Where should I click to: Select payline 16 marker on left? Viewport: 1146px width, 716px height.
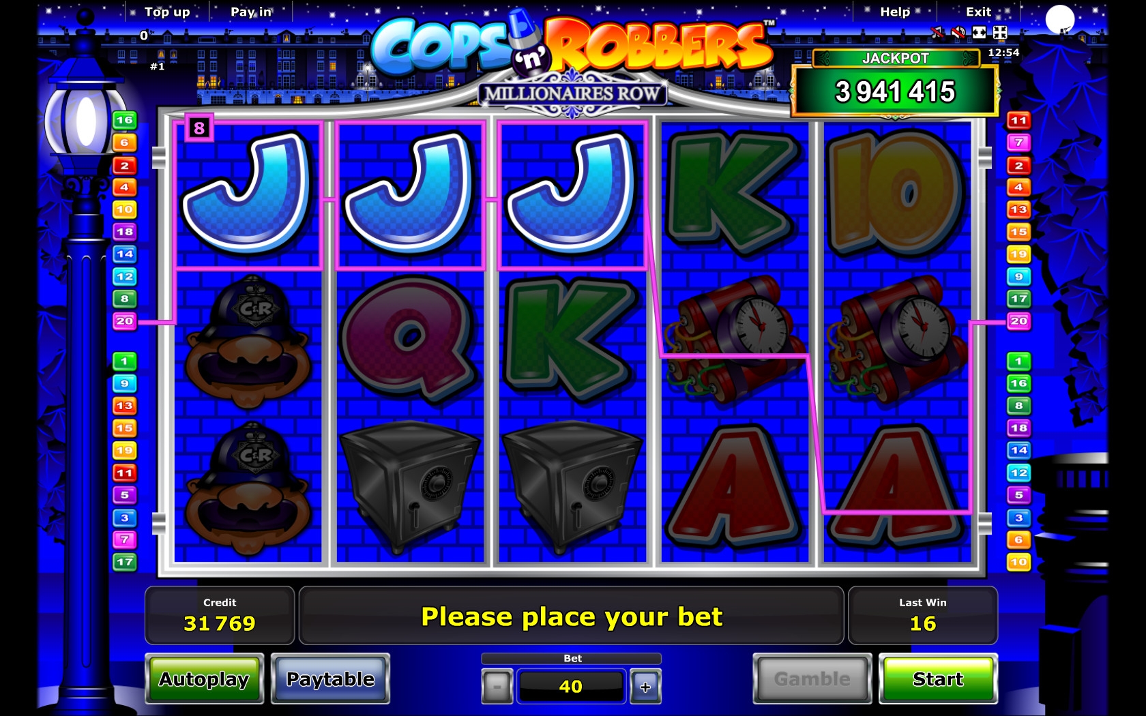(x=124, y=120)
